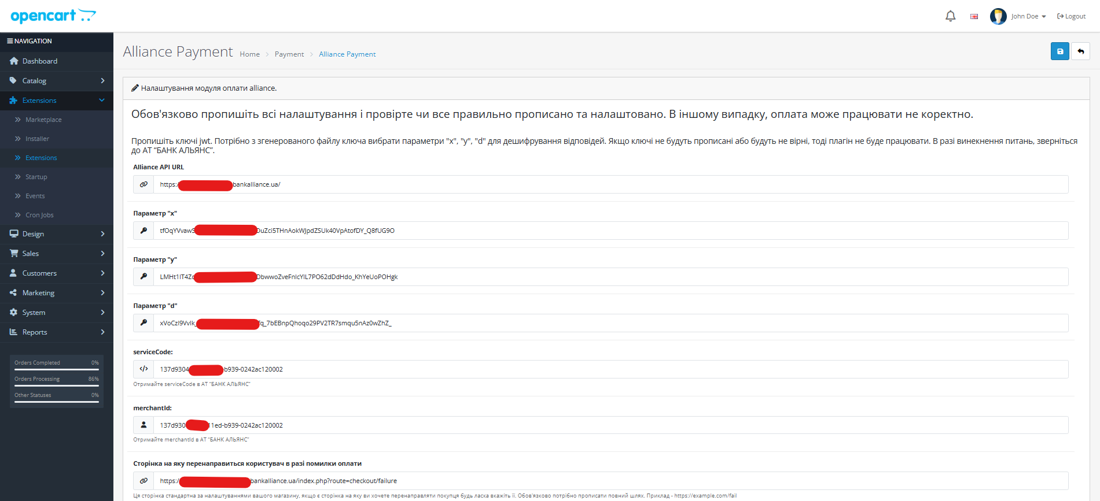This screenshot has width=1100, height=501.
Task: Open the notifications bell icon
Action: (x=950, y=16)
